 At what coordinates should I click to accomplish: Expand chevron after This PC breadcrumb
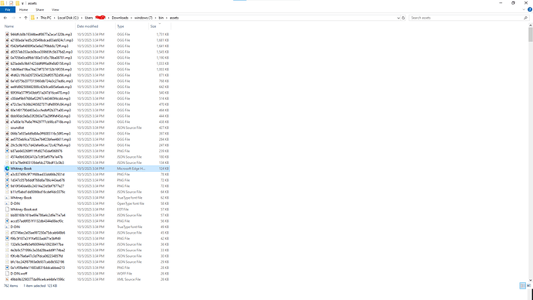(x=54, y=18)
